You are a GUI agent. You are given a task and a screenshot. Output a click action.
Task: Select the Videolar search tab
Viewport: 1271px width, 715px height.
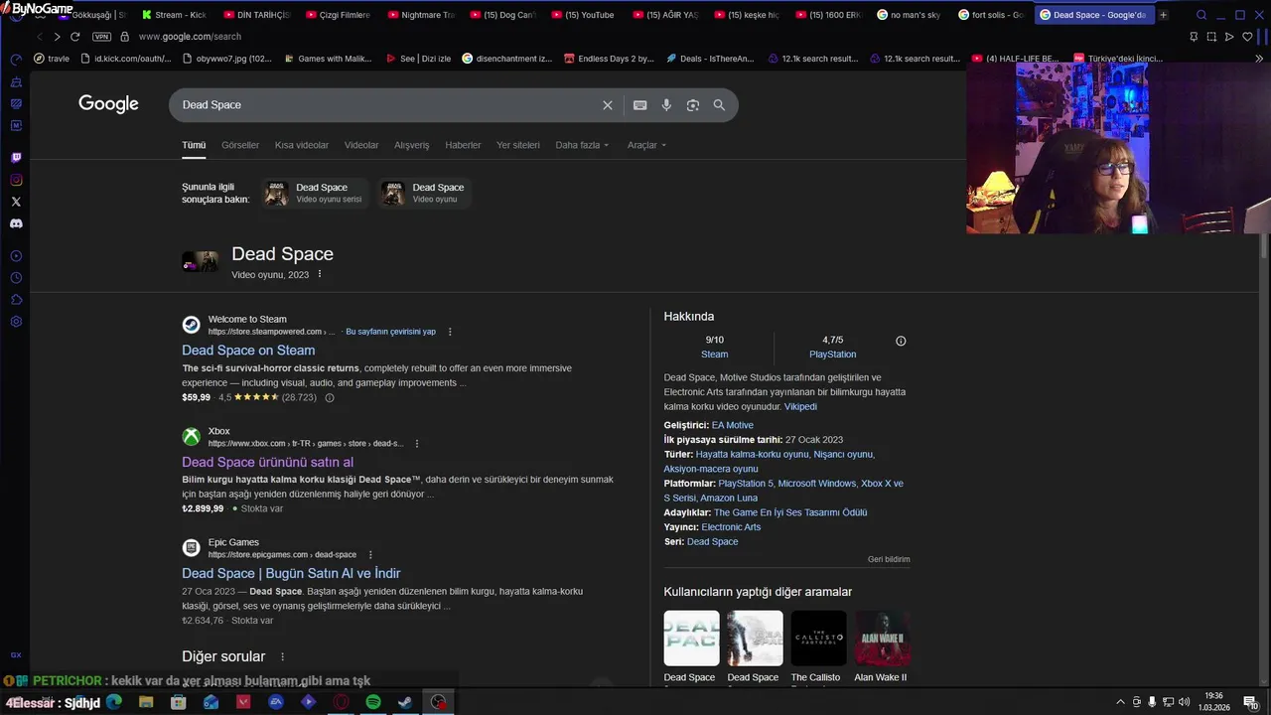(x=361, y=145)
